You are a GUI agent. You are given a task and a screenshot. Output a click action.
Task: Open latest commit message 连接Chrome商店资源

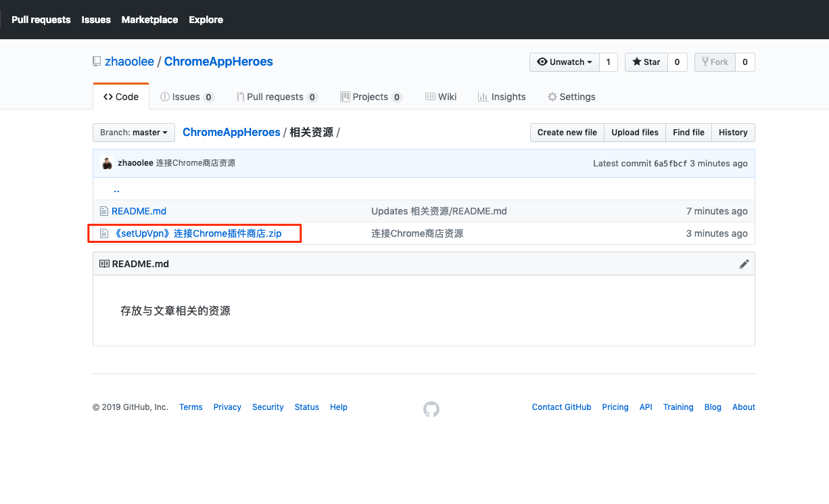(x=196, y=163)
